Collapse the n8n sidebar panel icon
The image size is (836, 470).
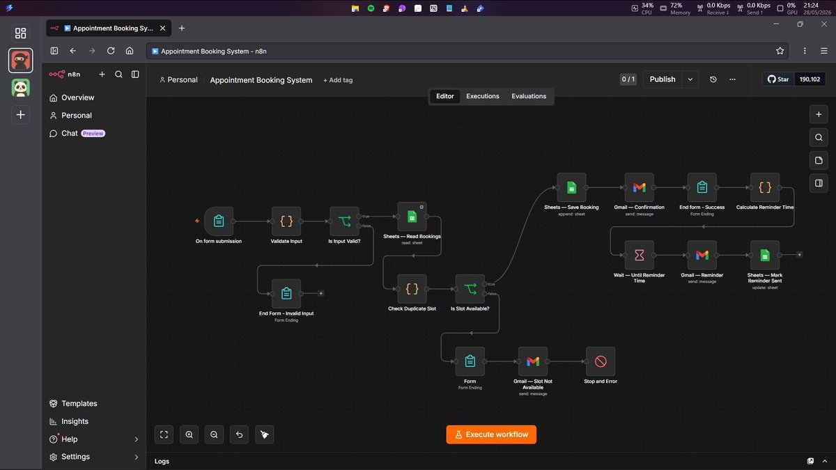tap(135, 75)
